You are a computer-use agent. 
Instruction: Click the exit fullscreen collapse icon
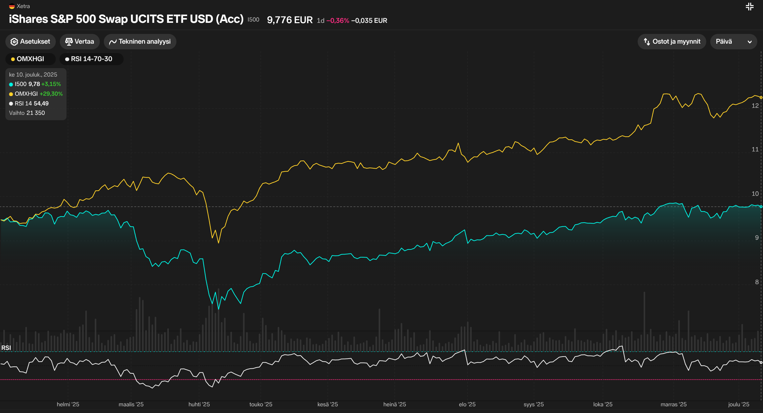point(750,7)
